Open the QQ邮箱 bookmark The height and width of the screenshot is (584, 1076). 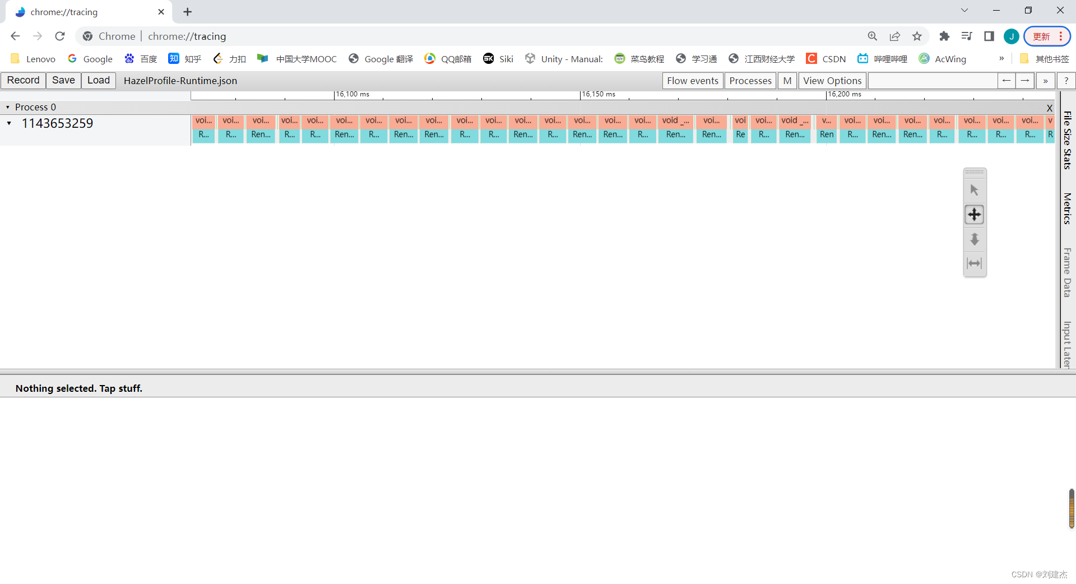click(x=448, y=59)
